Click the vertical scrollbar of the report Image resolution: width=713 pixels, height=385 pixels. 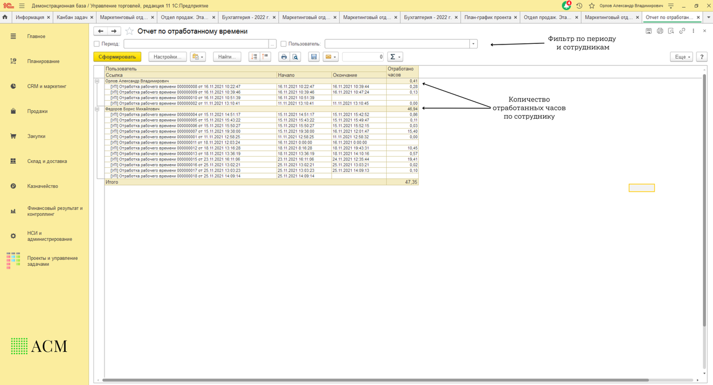(x=705, y=200)
